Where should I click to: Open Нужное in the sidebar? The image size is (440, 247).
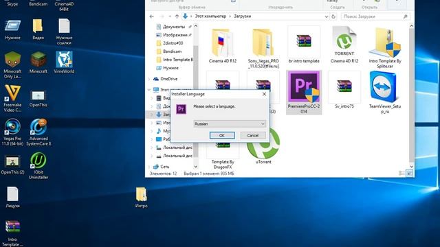pyautogui.click(x=170, y=68)
